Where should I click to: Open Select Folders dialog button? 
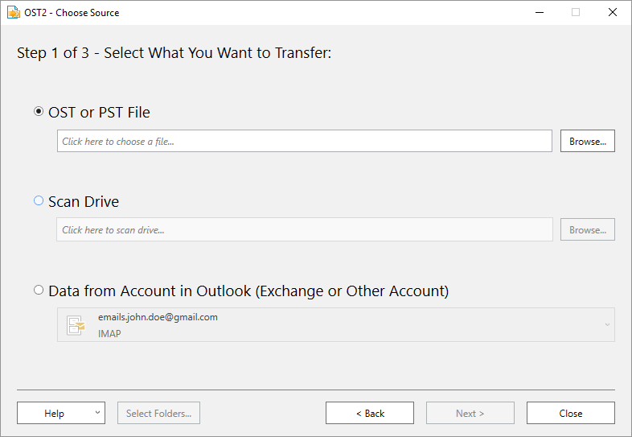158,413
